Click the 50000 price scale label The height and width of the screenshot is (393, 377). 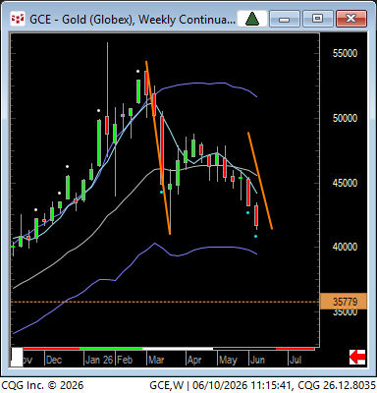pos(345,118)
